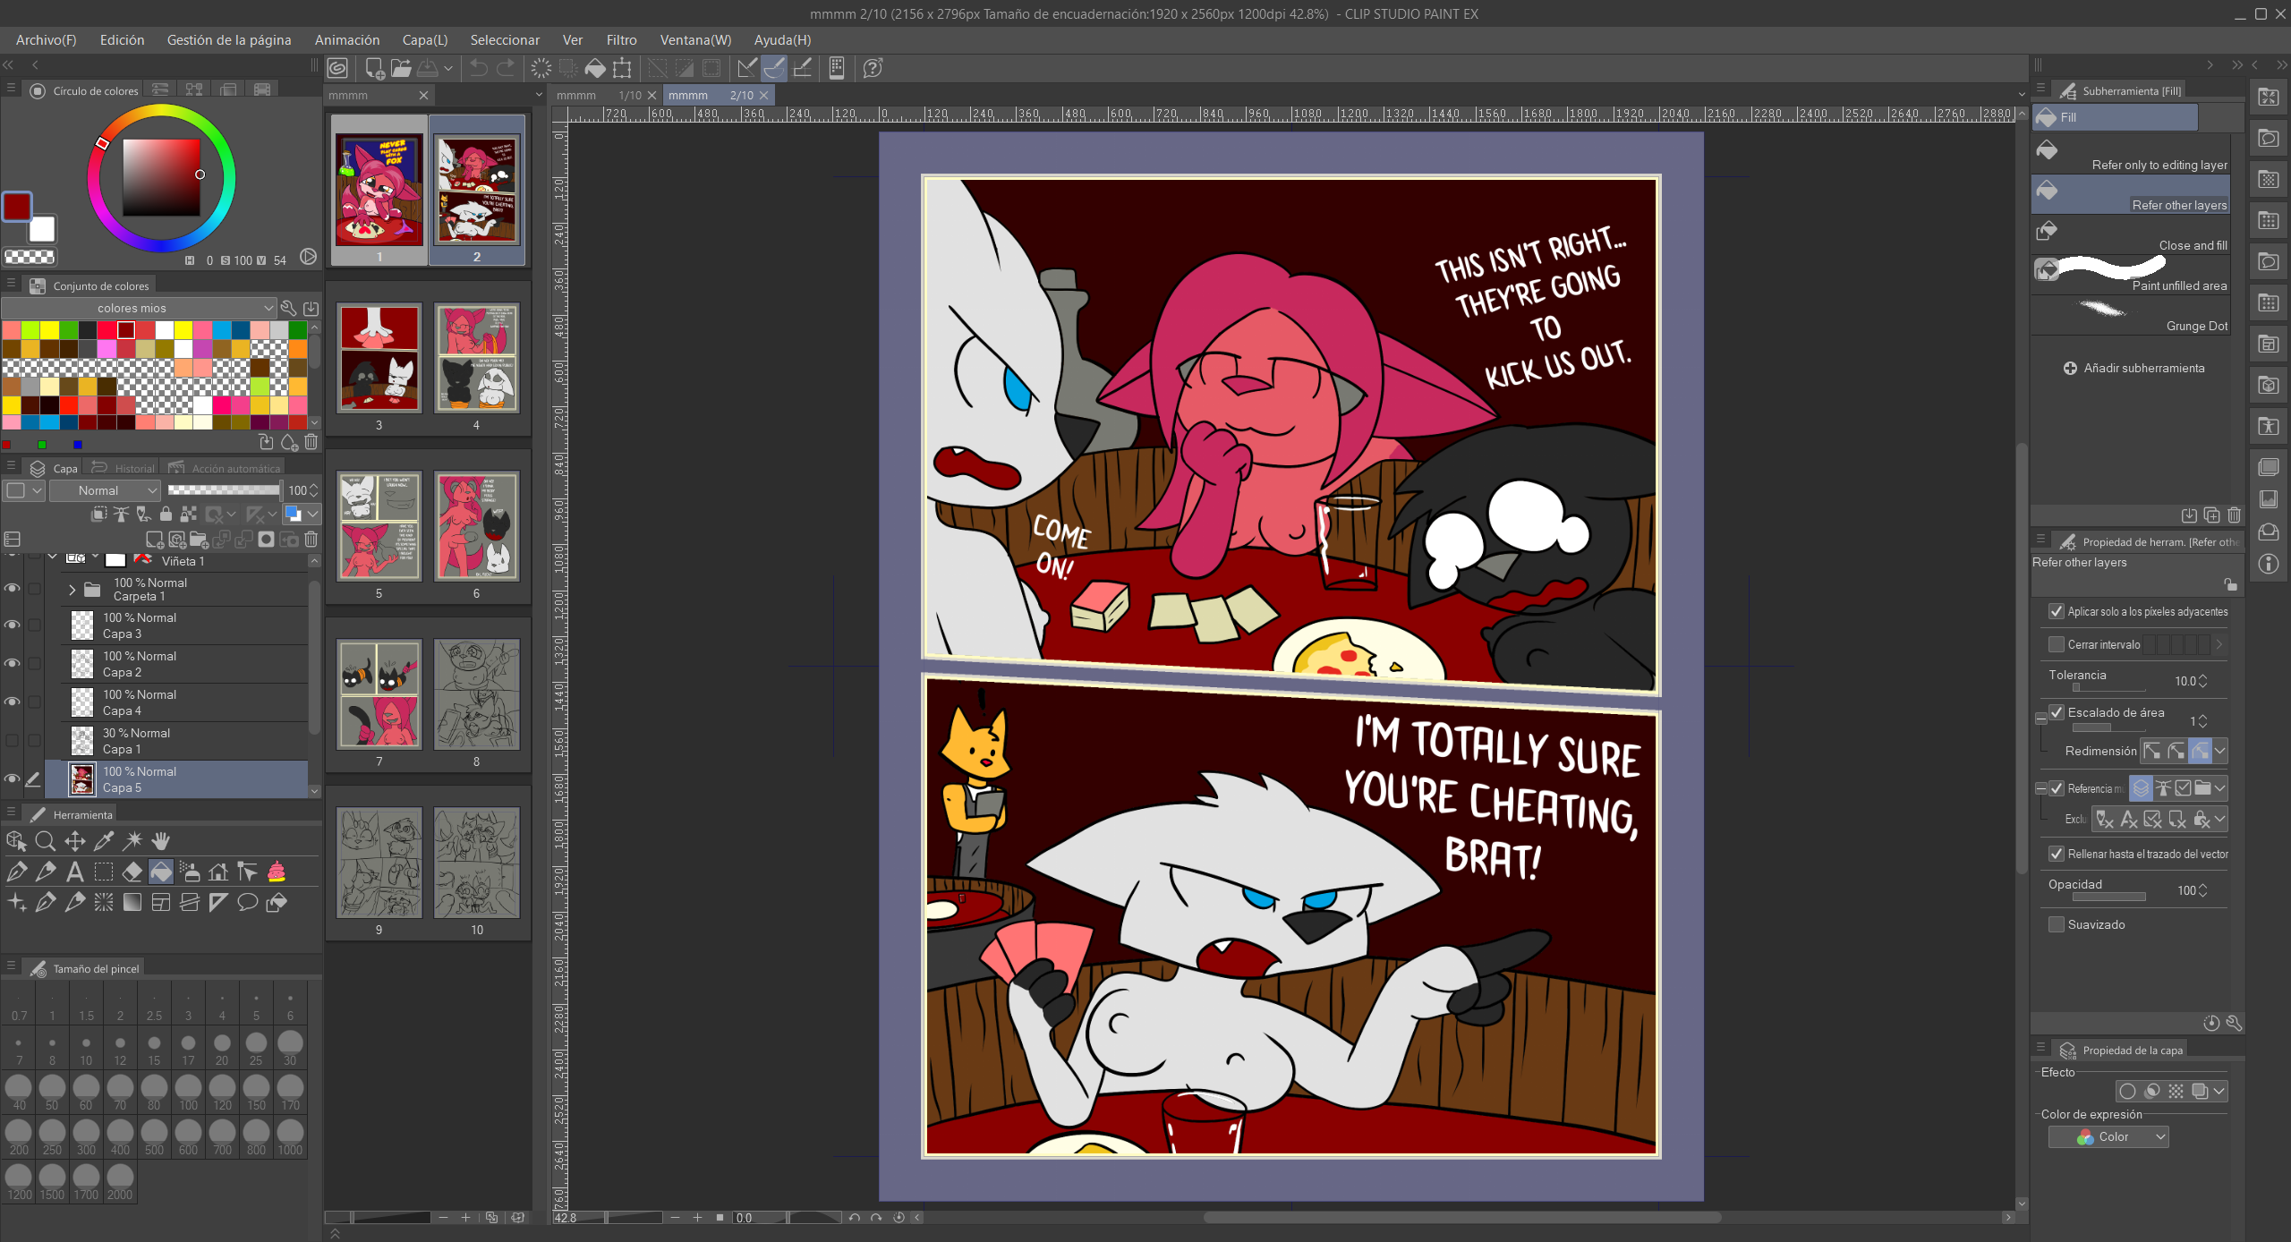Select the Close and fill subtool

click(2130, 234)
